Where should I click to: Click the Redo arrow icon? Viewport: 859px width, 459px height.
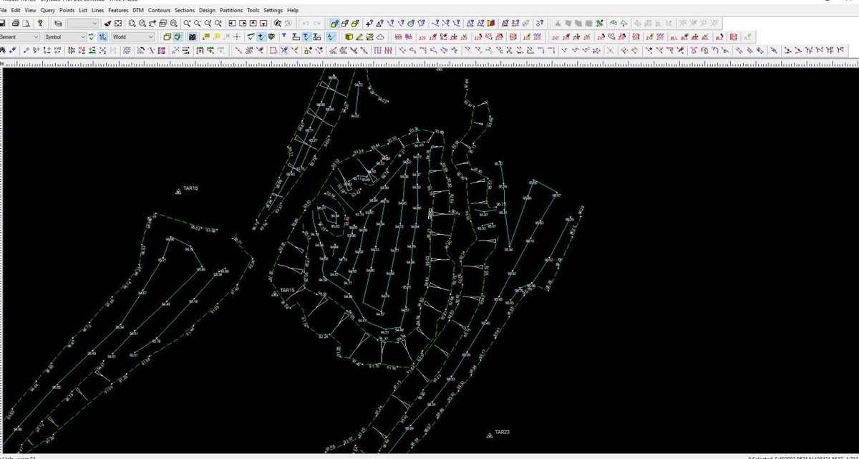[x=317, y=23]
